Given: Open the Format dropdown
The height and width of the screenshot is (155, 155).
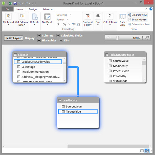Looking at the screenshot, I should (x=68, y=20).
